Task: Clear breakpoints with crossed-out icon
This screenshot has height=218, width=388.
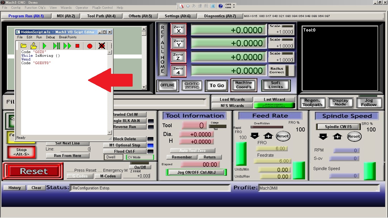Action: (x=102, y=46)
